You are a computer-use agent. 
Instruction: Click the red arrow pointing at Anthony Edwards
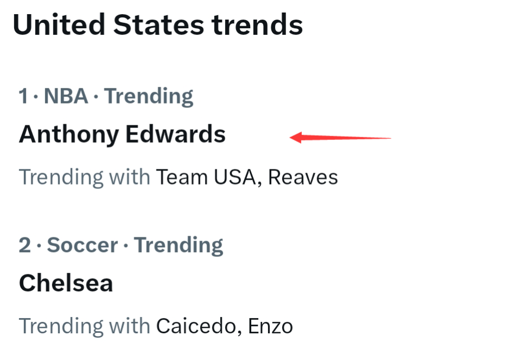coord(340,137)
